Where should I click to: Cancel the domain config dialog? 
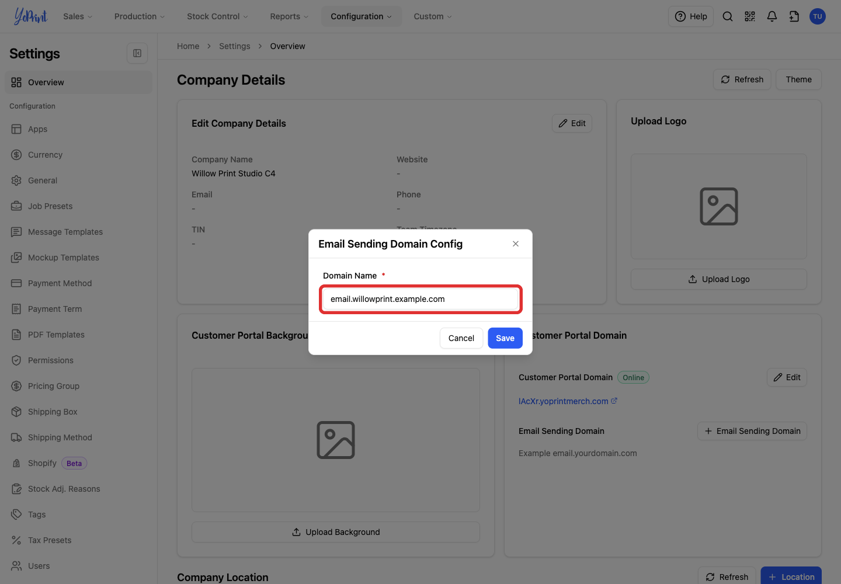pos(461,338)
